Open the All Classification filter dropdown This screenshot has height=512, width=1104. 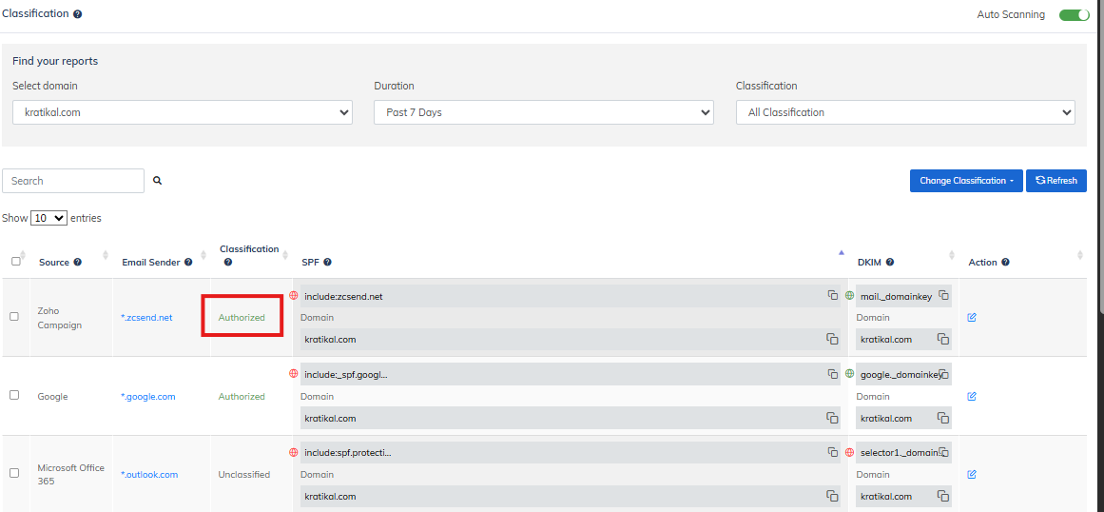(904, 112)
